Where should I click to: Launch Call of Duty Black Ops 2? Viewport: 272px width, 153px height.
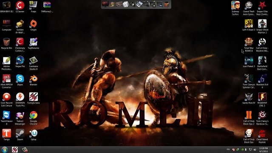pos(249,118)
